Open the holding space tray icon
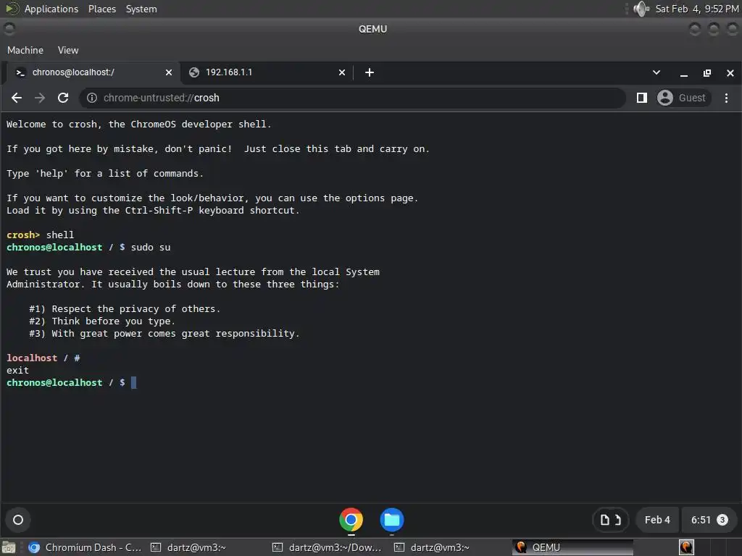 click(x=610, y=520)
